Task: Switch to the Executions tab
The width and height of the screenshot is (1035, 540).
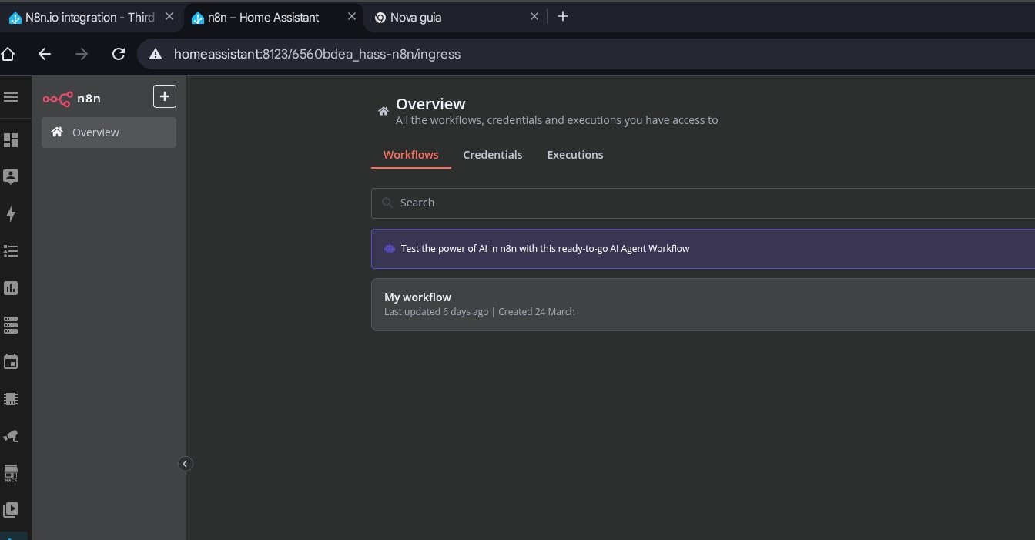Action: click(574, 155)
